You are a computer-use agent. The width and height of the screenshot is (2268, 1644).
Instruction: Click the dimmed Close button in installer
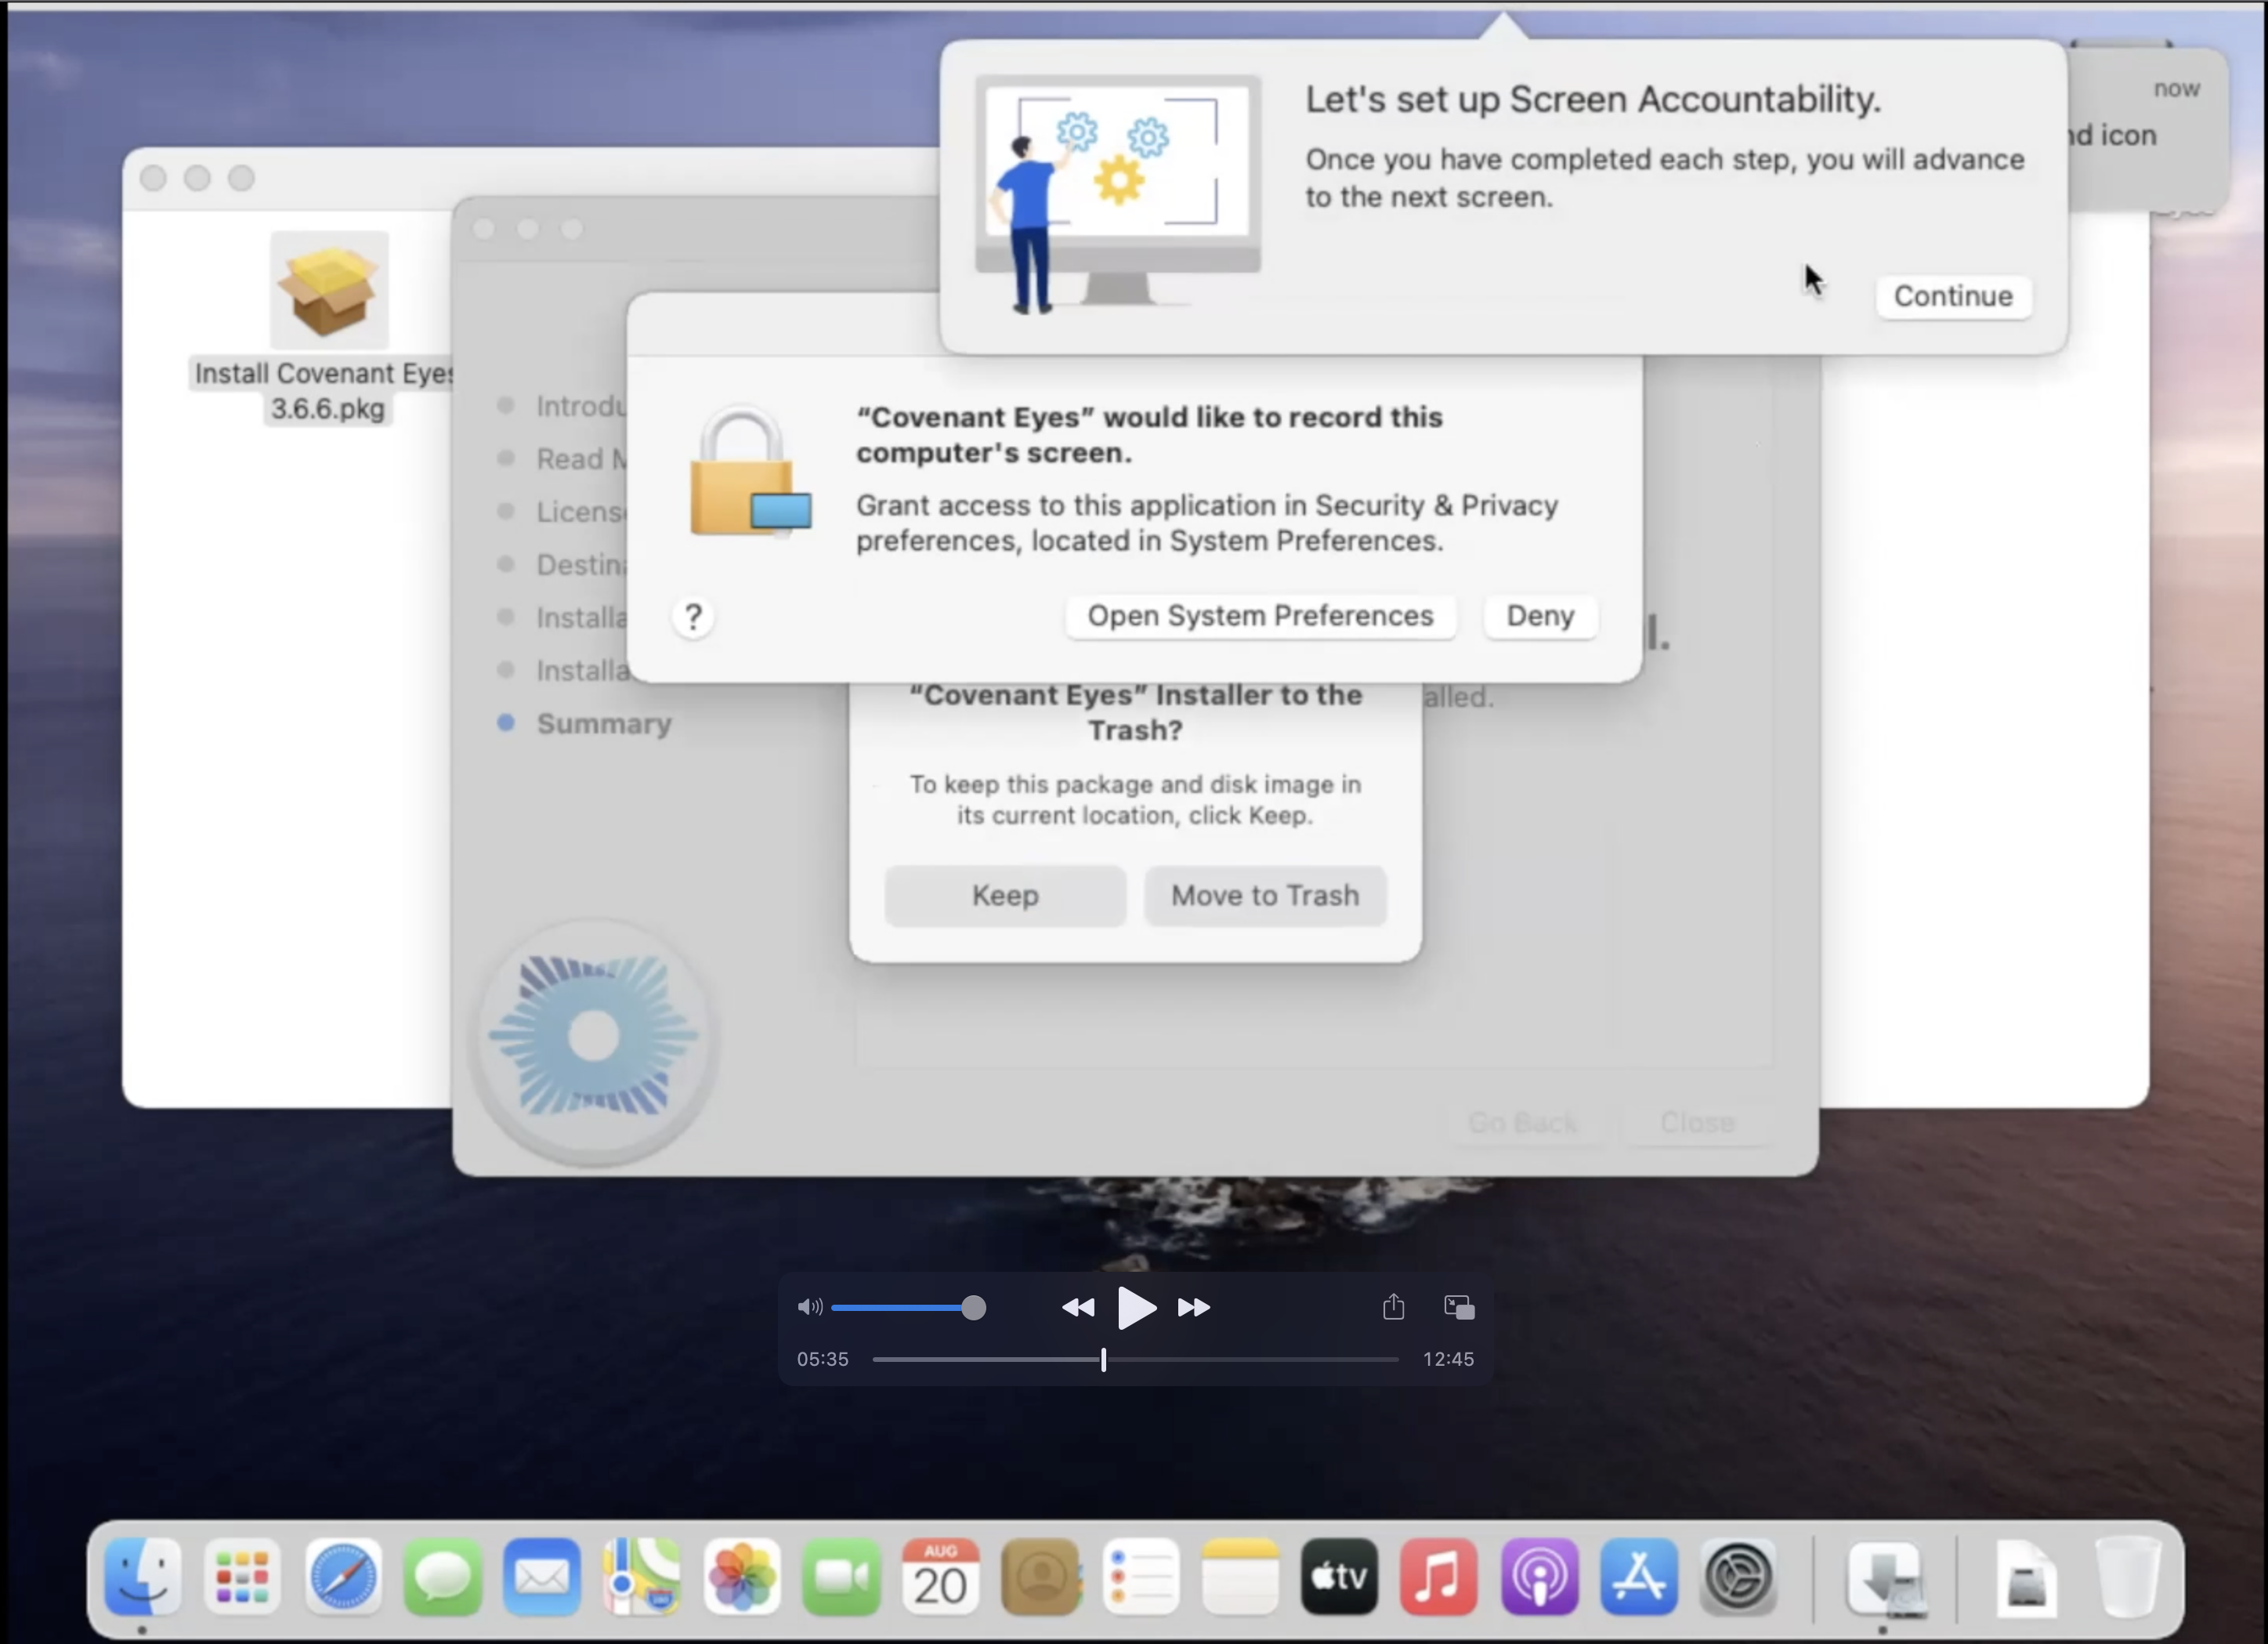1697,1123
